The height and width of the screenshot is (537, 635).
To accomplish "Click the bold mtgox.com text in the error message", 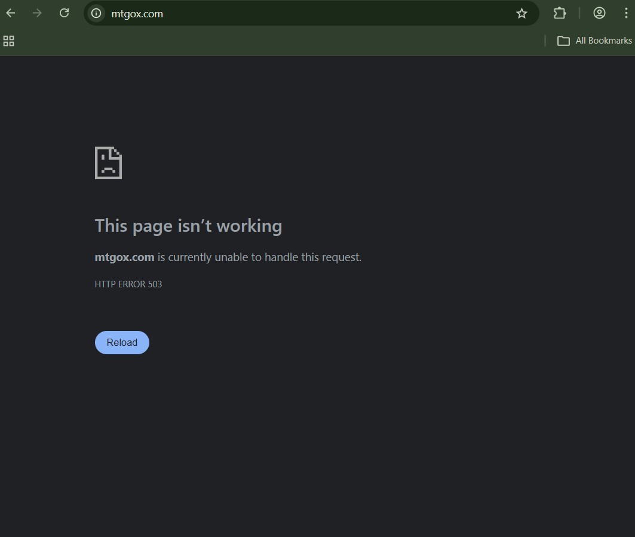I will (124, 257).
